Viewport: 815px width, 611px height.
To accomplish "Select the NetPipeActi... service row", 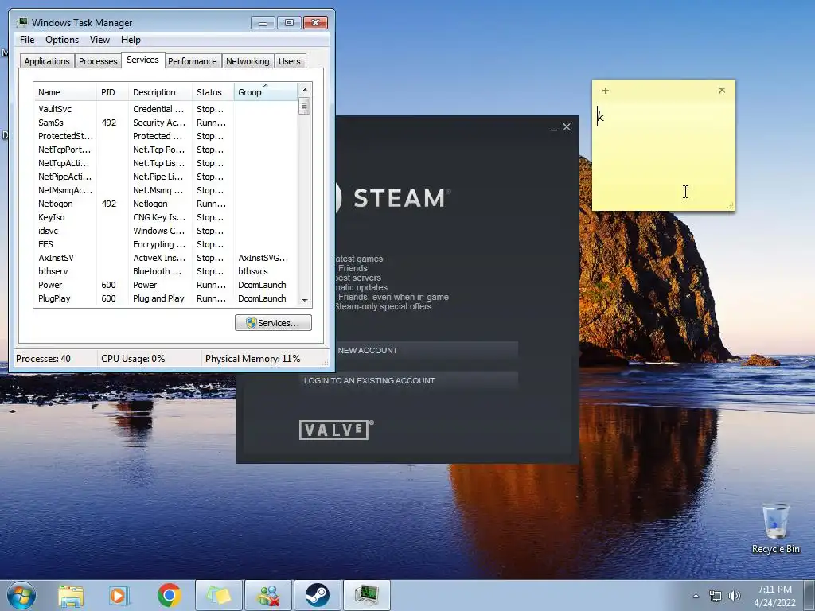I will pos(166,177).
